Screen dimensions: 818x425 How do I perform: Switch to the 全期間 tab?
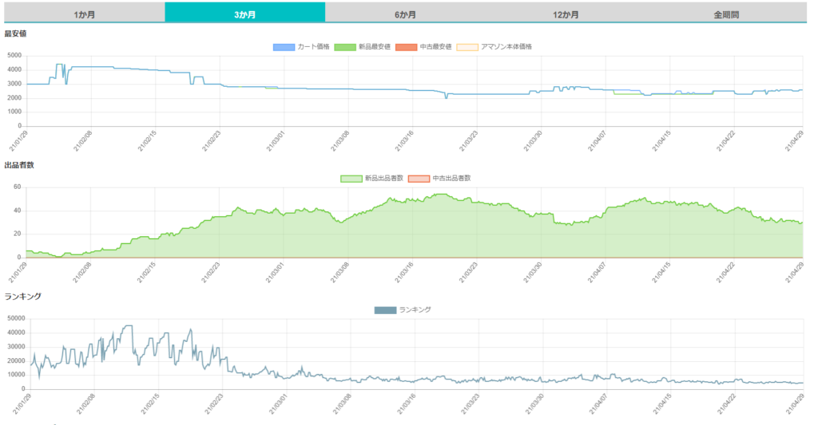point(725,14)
